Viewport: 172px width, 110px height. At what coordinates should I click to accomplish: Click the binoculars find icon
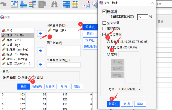tap(54, 4)
